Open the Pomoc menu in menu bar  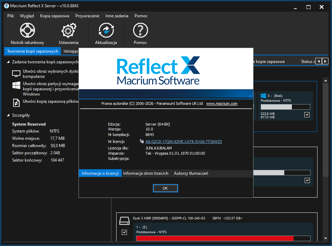pyautogui.click(x=141, y=16)
